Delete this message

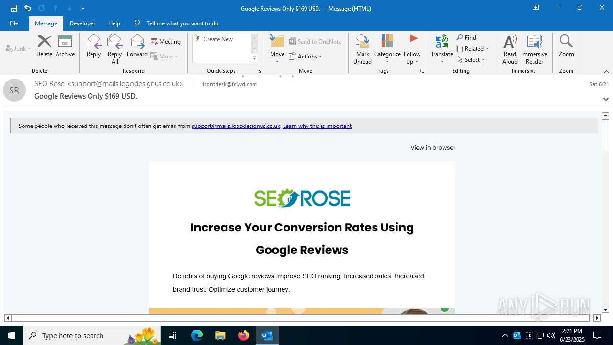44,46
